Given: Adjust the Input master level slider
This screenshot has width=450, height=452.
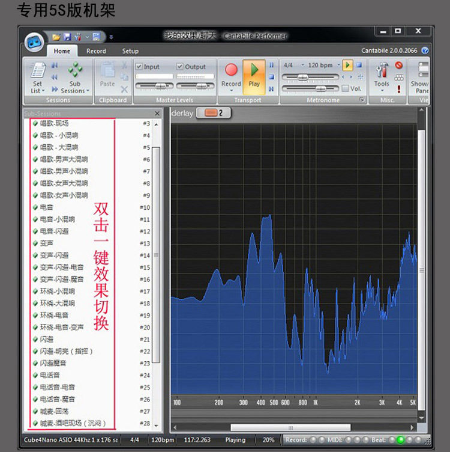Looking at the screenshot, I should point(155,86).
